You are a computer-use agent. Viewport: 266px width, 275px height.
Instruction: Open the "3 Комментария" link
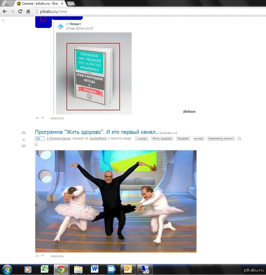coord(58,139)
